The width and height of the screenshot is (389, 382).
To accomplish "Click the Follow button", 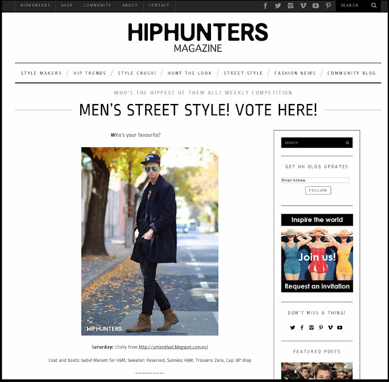I will 318,190.
